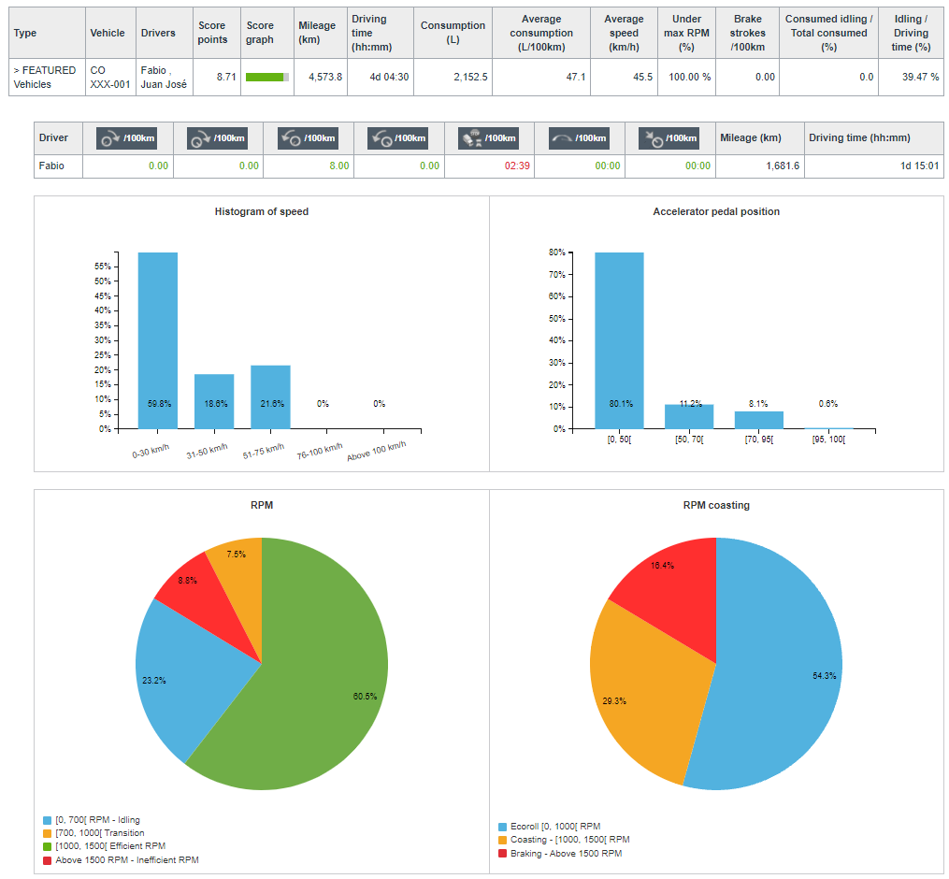Click green swatch for [1000, 1500[ Efficient RPM

coord(47,847)
